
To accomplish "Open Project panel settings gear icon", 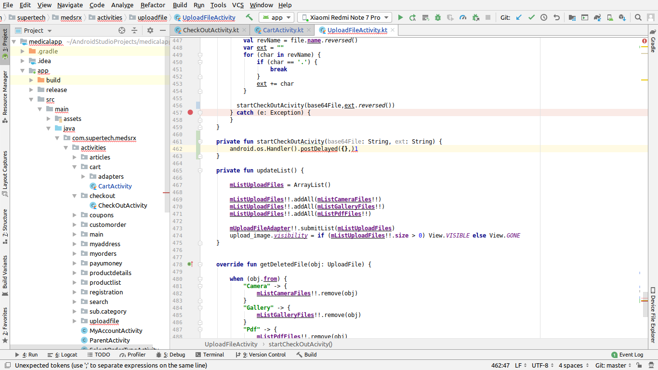I will pyautogui.click(x=150, y=30).
